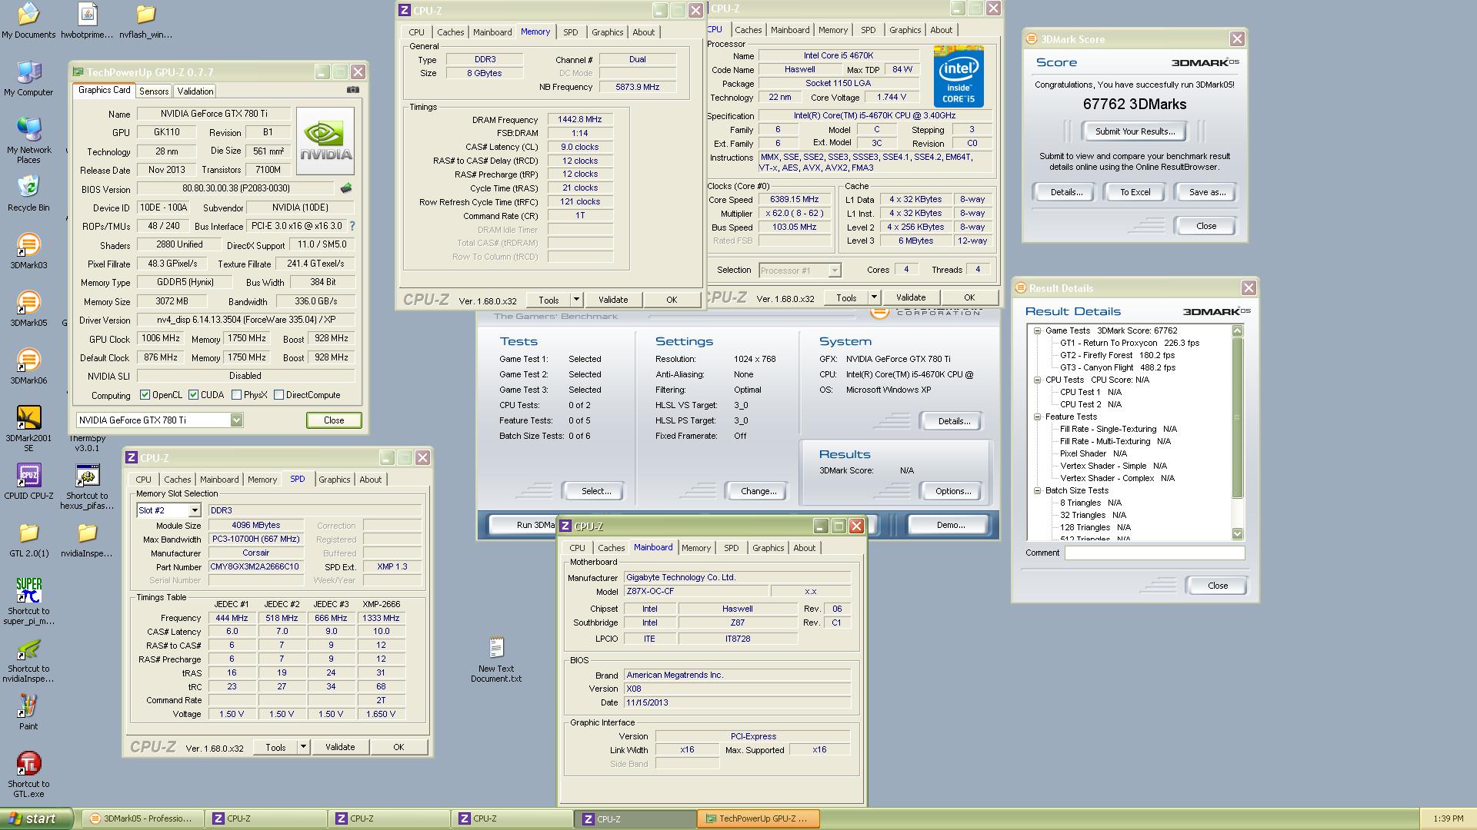Click To Excel button in 3DMark Score
Image resolution: width=1477 pixels, height=830 pixels.
coord(1135,192)
